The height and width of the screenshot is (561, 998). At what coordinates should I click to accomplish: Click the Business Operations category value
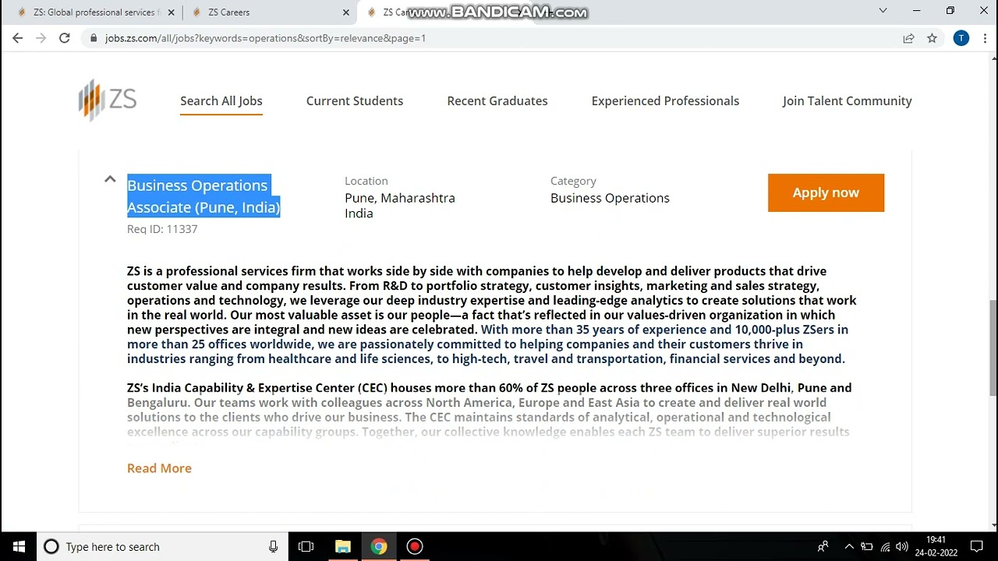click(x=610, y=198)
